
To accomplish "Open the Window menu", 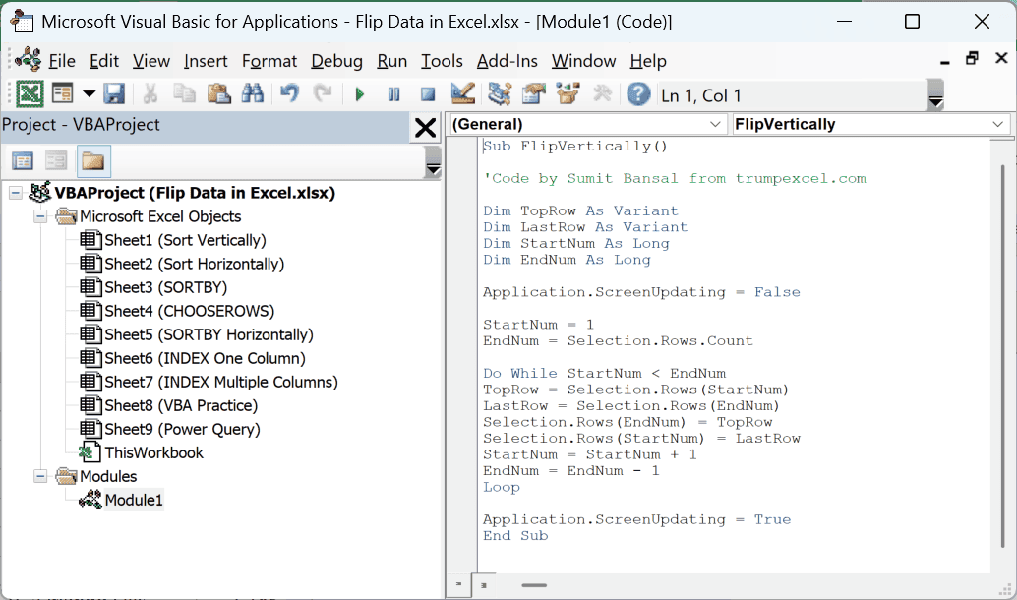I will pos(583,61).
